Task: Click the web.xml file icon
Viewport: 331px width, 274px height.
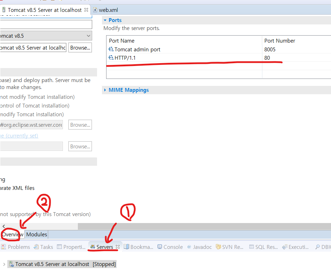Action: (x=95, y=10)
